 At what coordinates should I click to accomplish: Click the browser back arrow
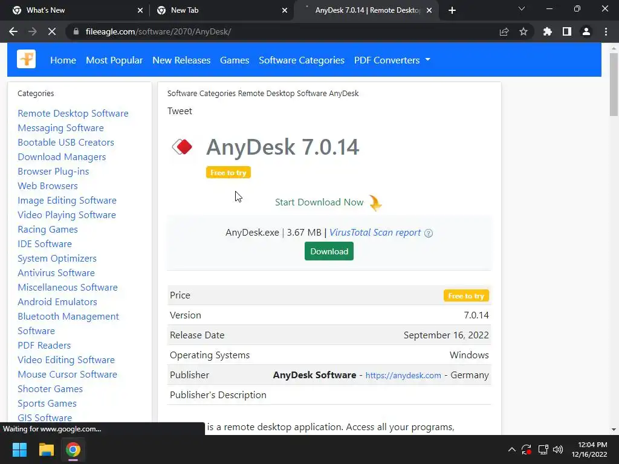13,31
